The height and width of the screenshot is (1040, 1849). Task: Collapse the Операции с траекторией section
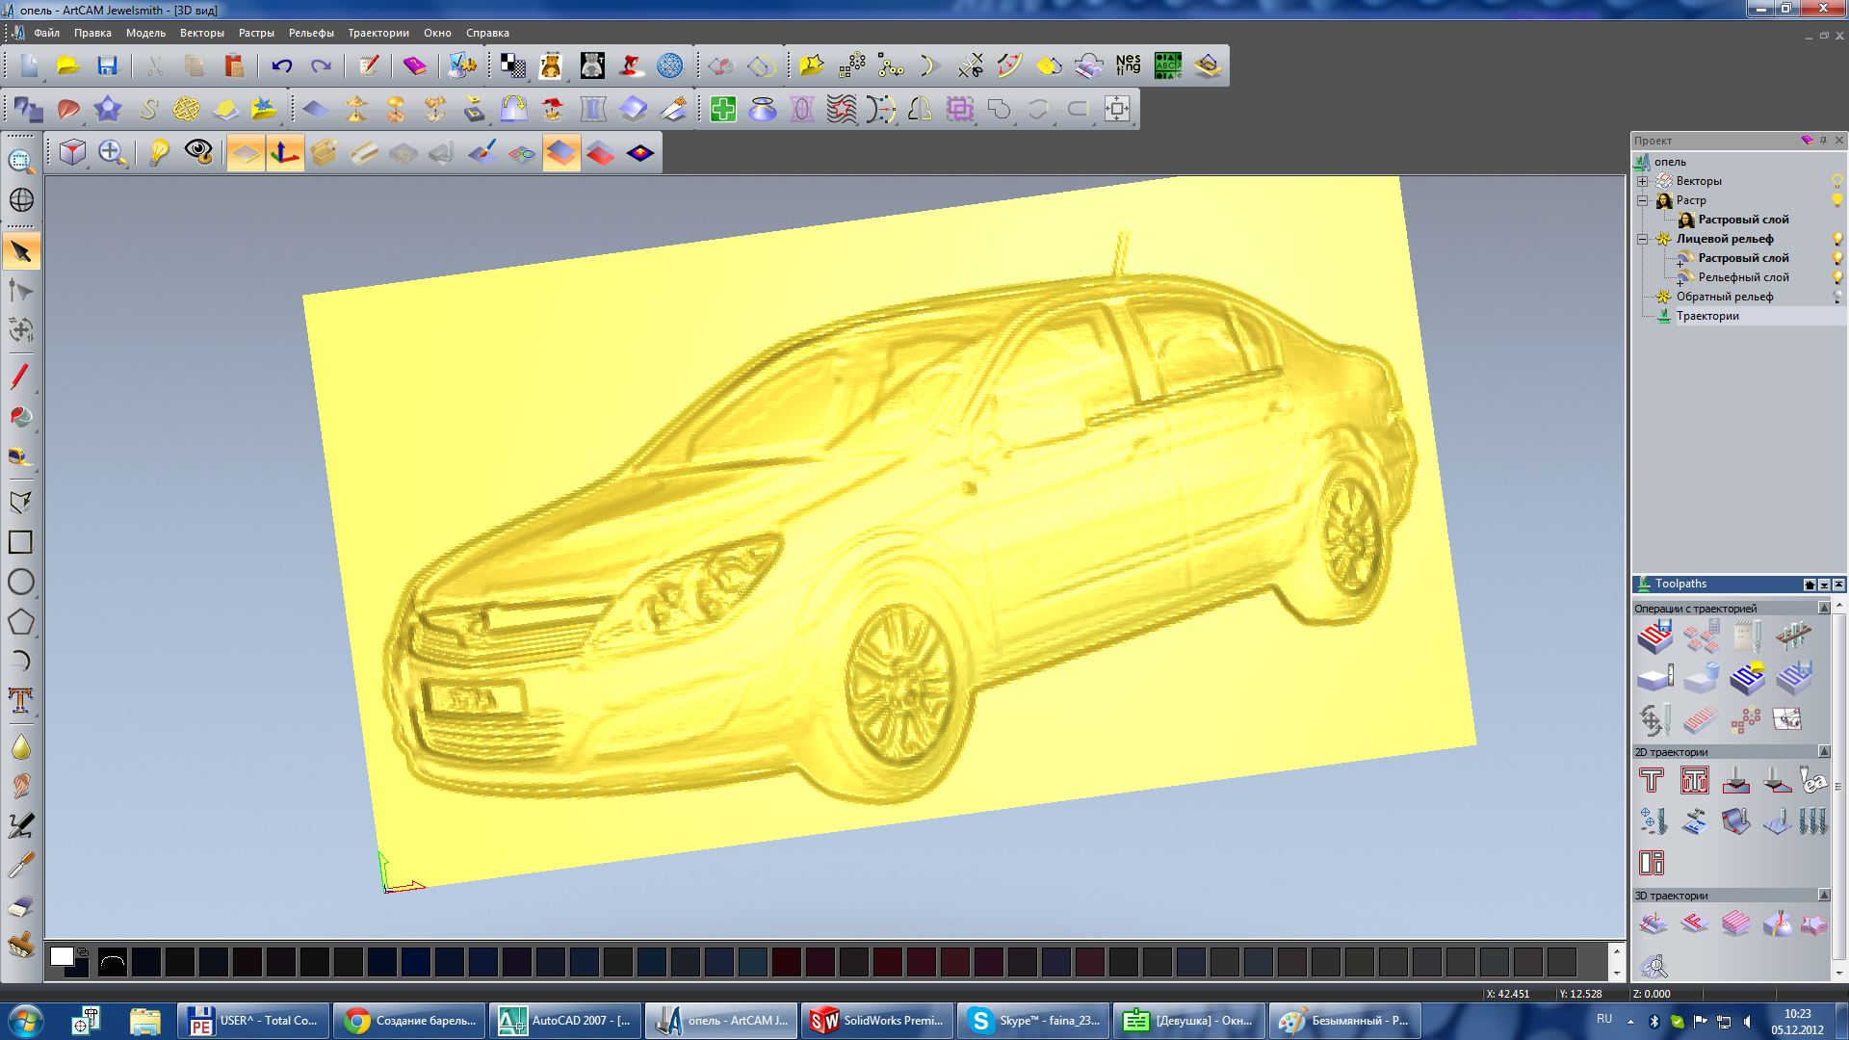1823,608
